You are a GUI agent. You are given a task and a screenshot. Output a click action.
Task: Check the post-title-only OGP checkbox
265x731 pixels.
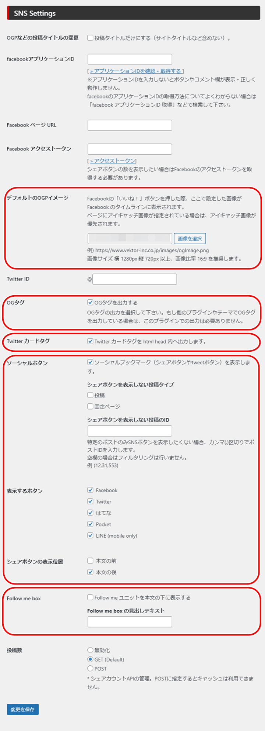(x=90, y=38)
